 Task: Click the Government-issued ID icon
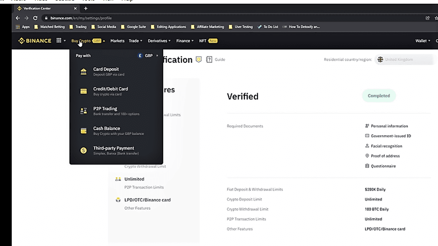367,136
